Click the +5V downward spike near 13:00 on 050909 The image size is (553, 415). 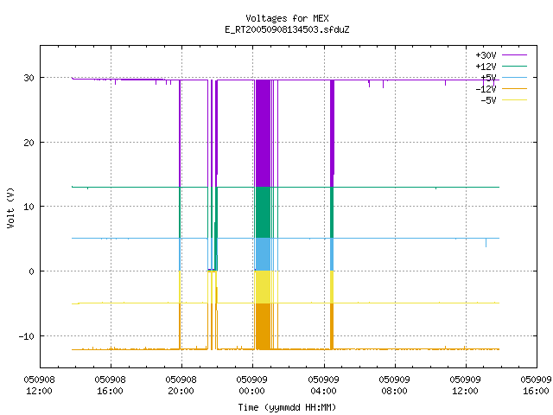(x=486, y=243)
